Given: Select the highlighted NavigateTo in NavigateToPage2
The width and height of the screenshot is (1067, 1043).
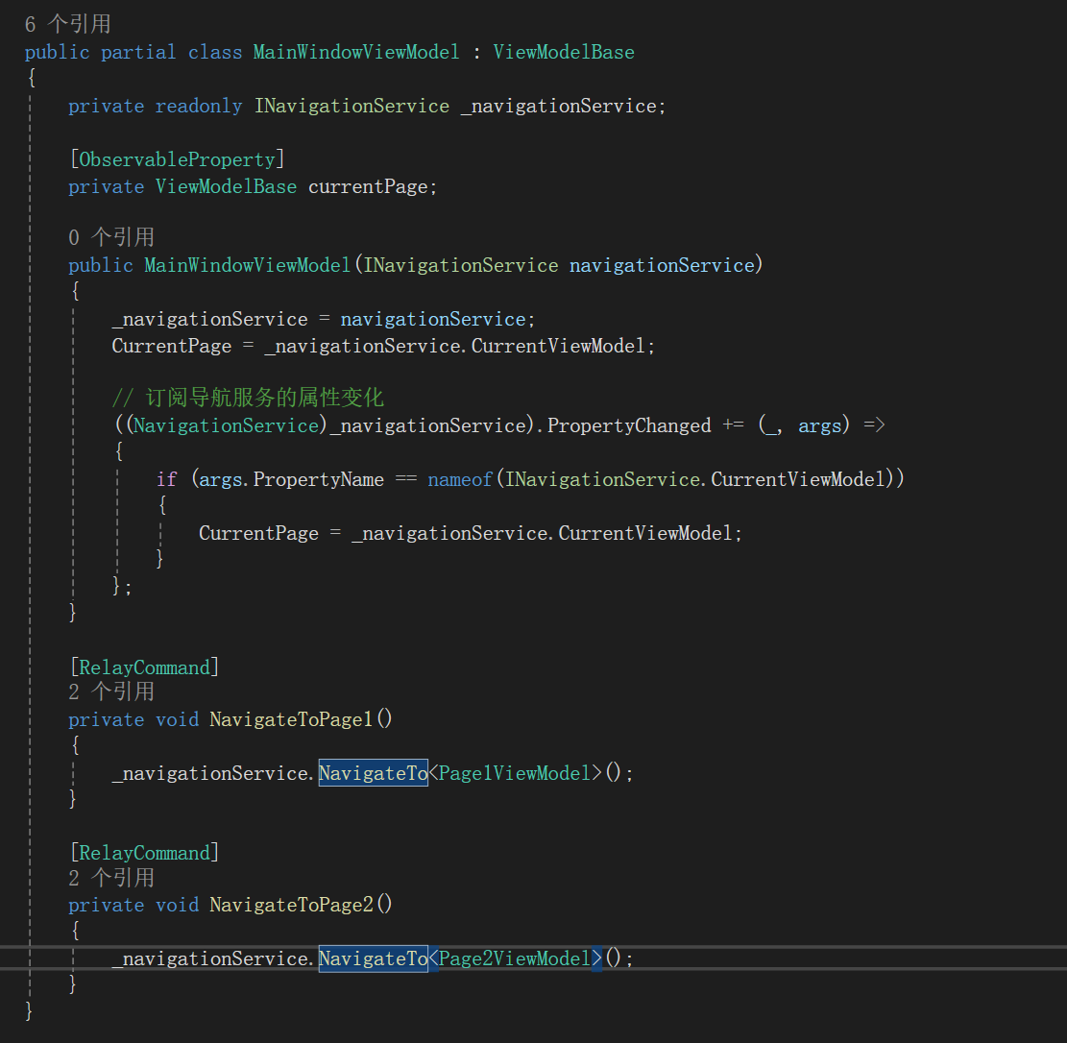Looking at the screenshot, I should coord(373,958).
